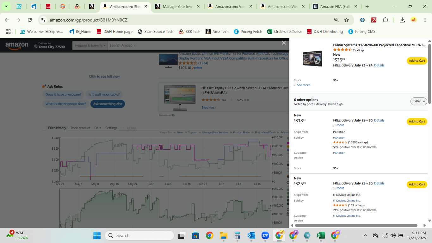The image size is (432, 243).
Task: Open the orange S pinned tab
Action: (x=63, y=6)
